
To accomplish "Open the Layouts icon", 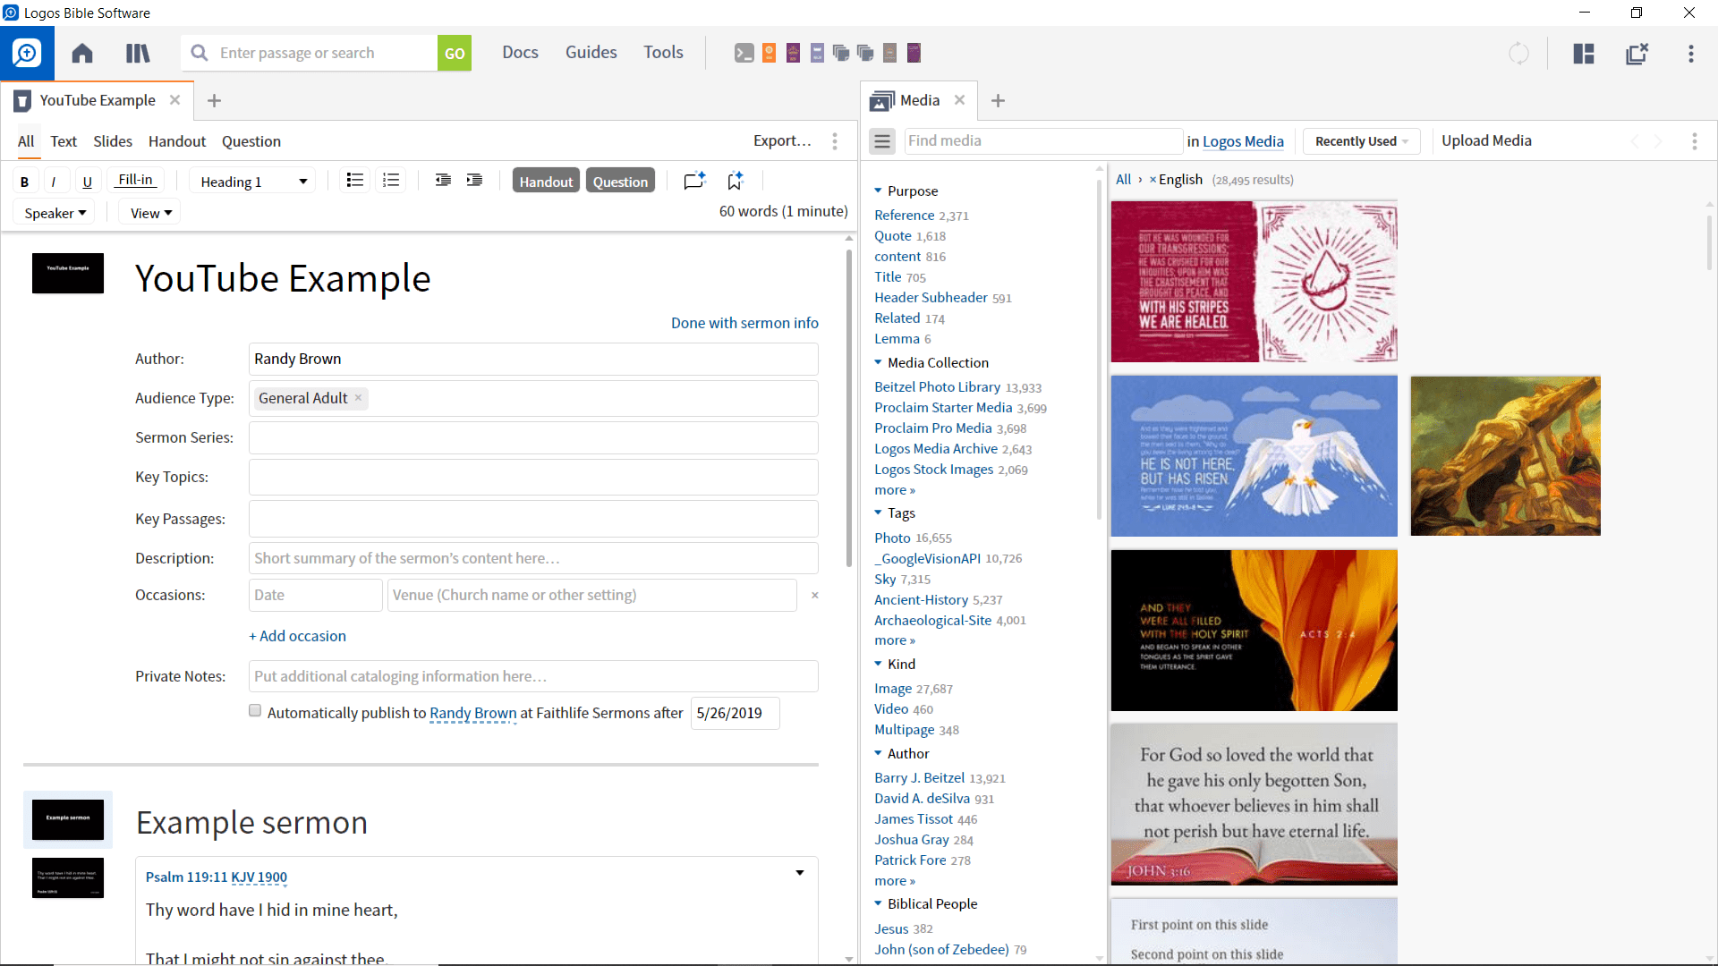I will (1584, 54).
